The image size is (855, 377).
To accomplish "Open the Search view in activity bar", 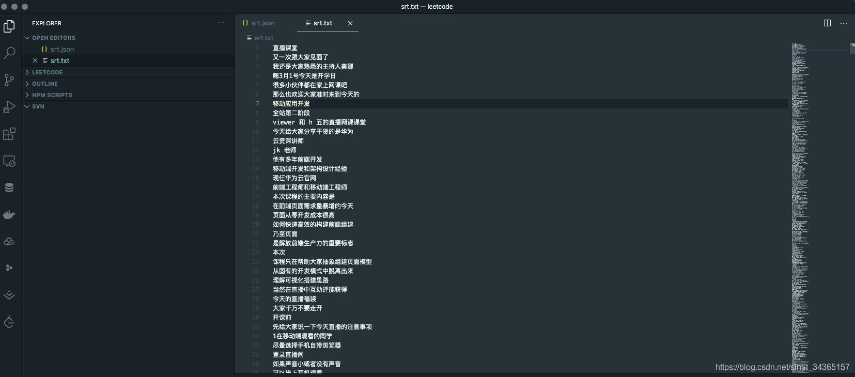I will click(x=9, y=53).
